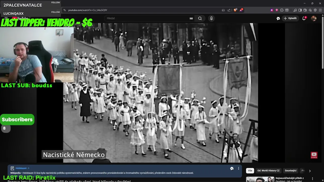The height and width of the screenshot is (182, 324).
Task: Click the Vytvořit create button
Action: tap(290, 18)
